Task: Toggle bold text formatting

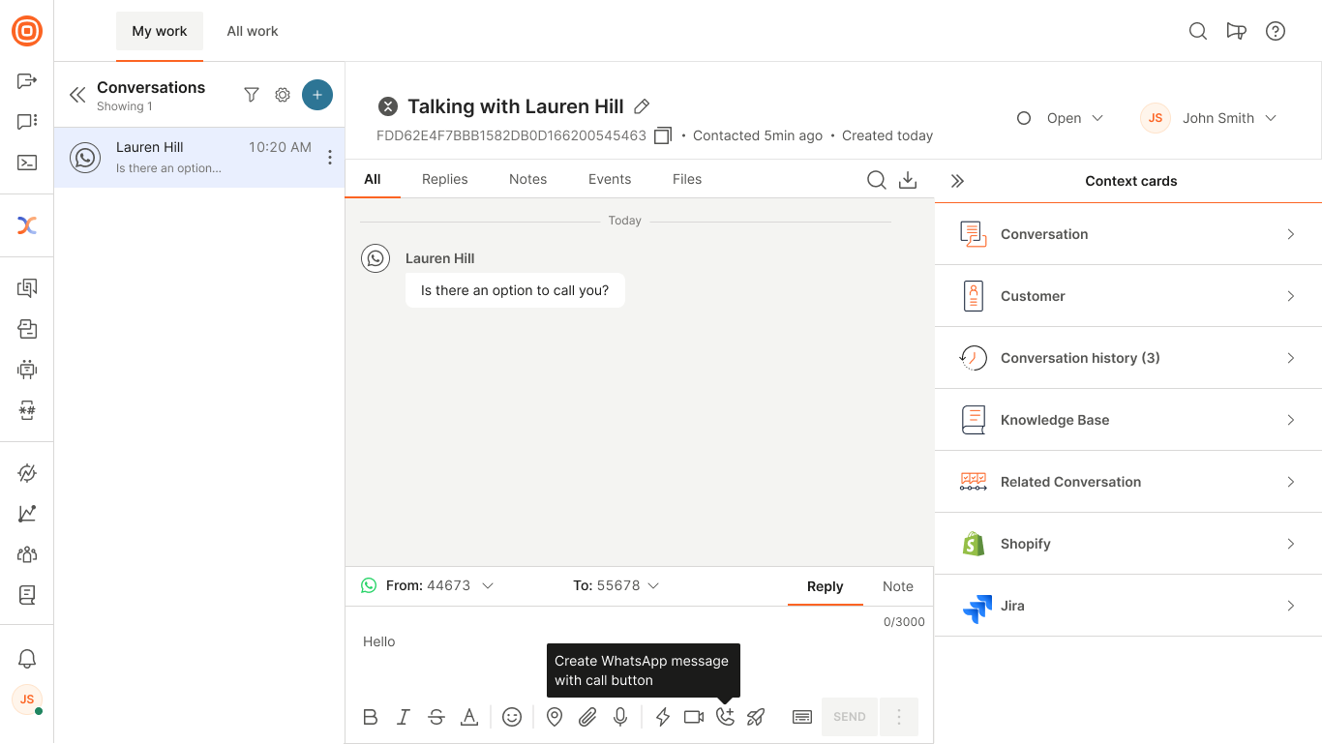Action: tap(371, 717)
